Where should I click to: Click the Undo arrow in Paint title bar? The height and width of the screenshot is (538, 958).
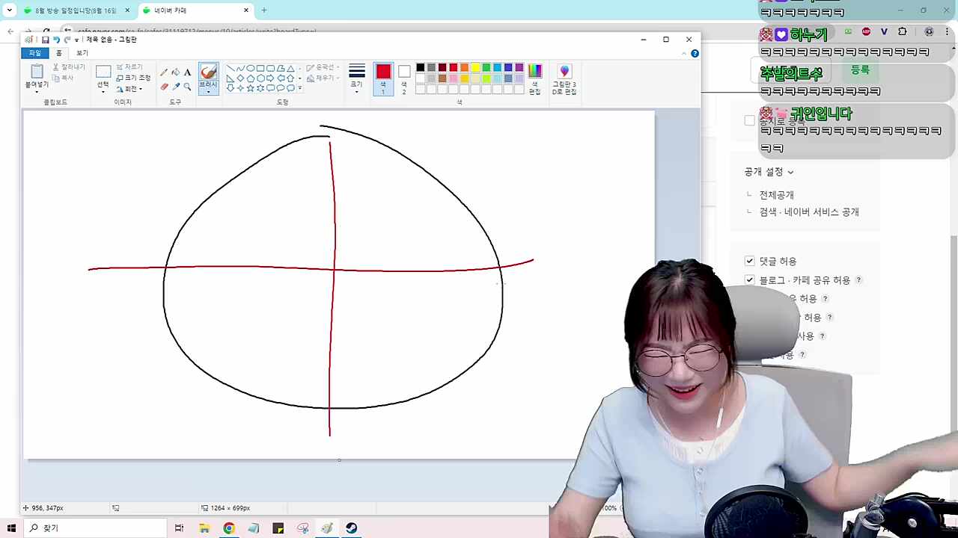click(x=56, y=40)
